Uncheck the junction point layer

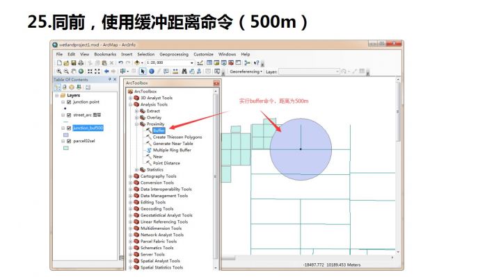click(x=69, y=102)
